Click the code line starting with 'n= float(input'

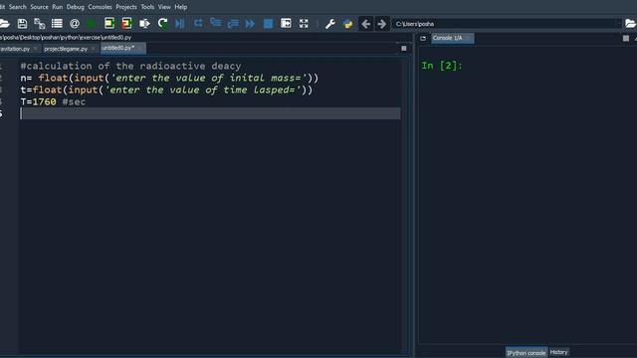[x=169, y=78]
